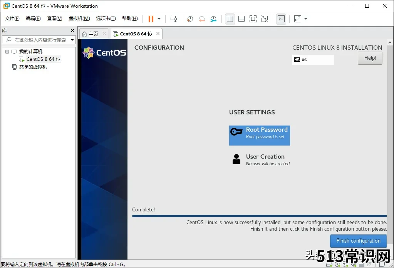Select 我的计算机 in the library tree

31,52
